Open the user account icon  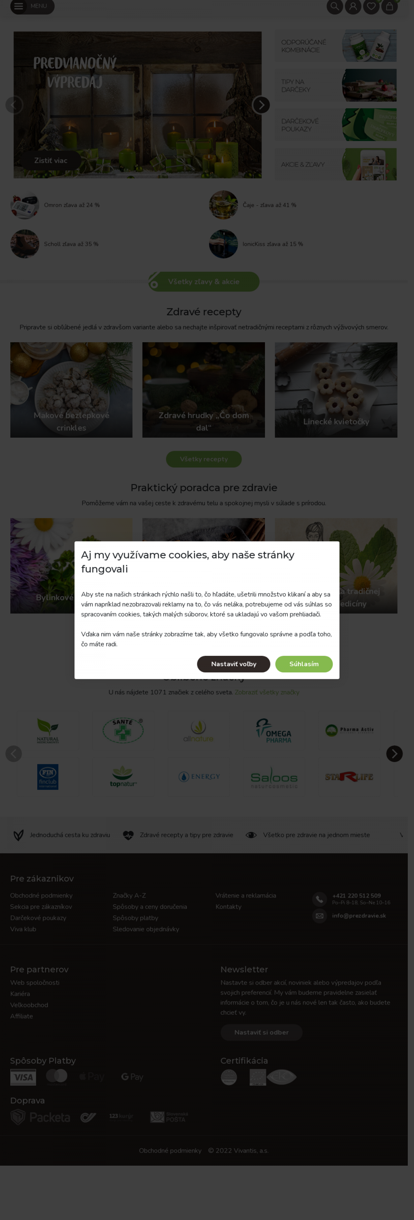353,6
